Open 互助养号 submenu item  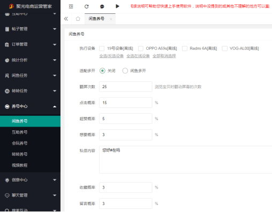click(x=30, y=132)
